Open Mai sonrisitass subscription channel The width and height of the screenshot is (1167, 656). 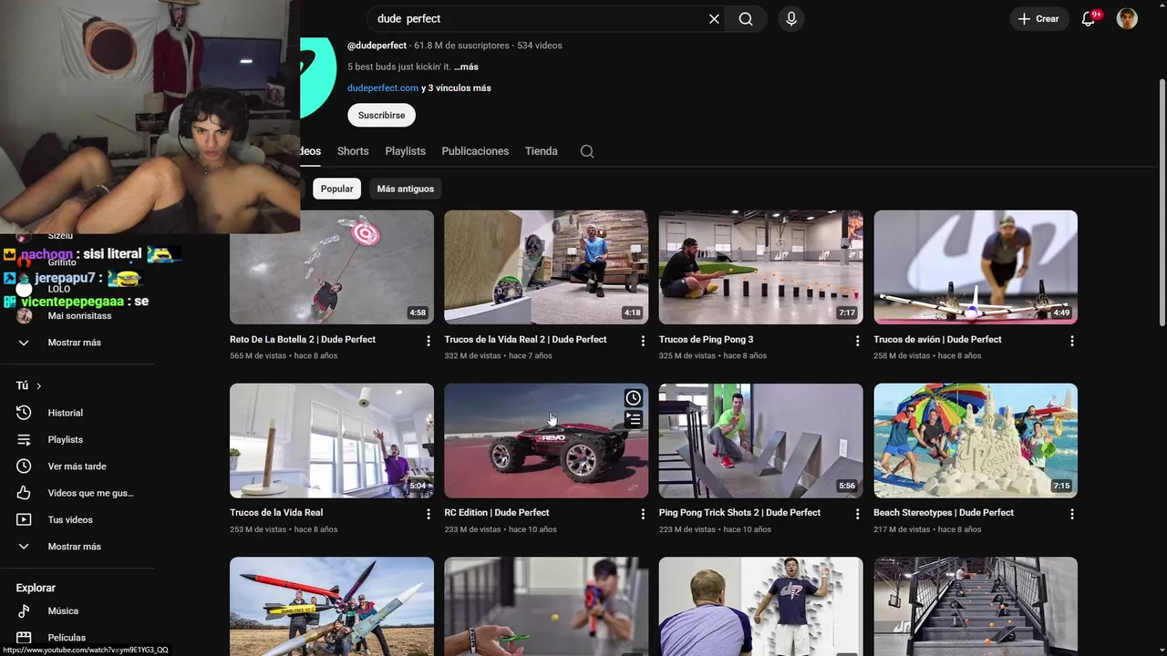coord(77,316)
